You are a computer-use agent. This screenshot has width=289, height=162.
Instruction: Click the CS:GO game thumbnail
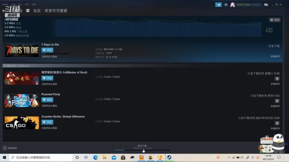pyautogui.click(x=22, y=123)
